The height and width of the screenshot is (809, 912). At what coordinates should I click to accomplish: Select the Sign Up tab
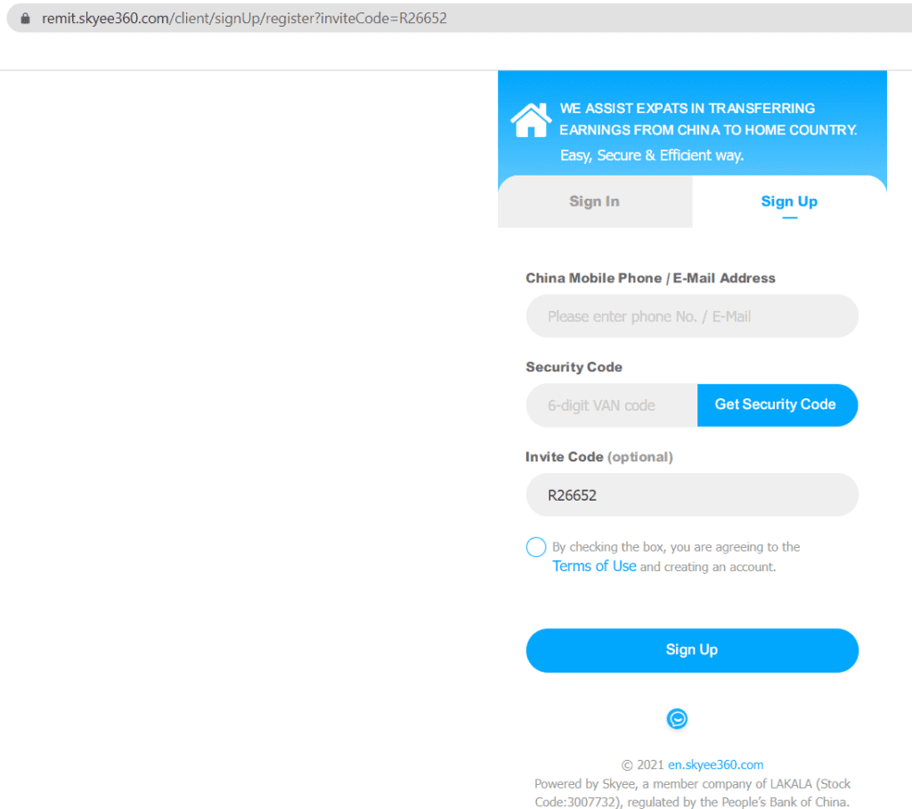click(789, 201)
